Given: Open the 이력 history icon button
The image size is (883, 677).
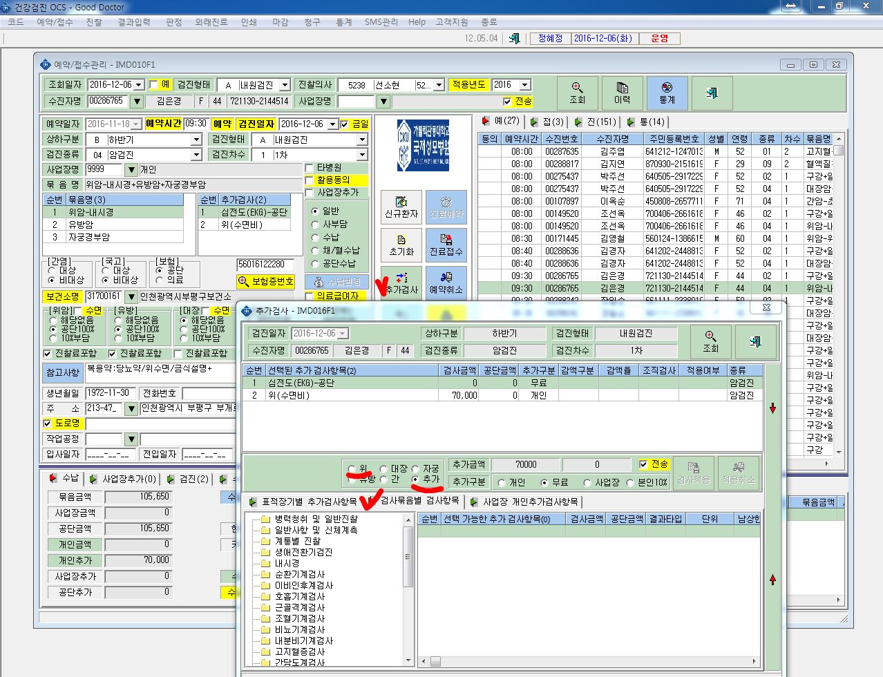Looking at the screenshot, I should 622,93.
